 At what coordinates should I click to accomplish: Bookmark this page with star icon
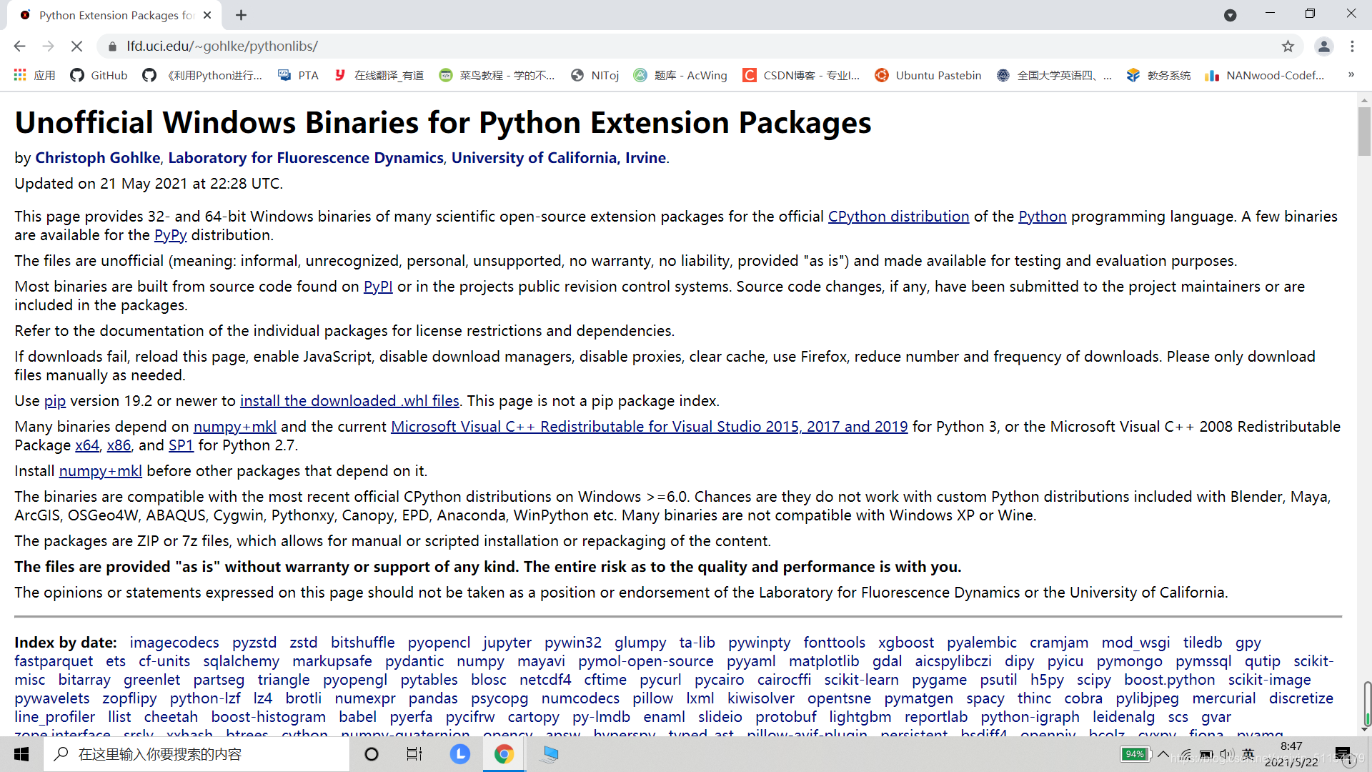click(1288, 46)
